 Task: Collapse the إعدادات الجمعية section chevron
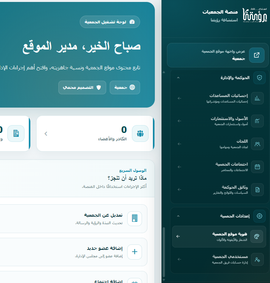pos(178,216)
